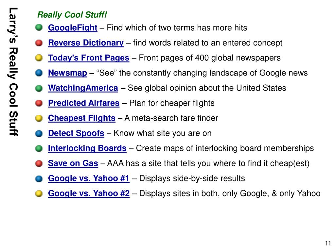This screenshot has width=335, height=251.
Task: Follow the Detect Spoofs link
Action: click(x=76, y=133)
